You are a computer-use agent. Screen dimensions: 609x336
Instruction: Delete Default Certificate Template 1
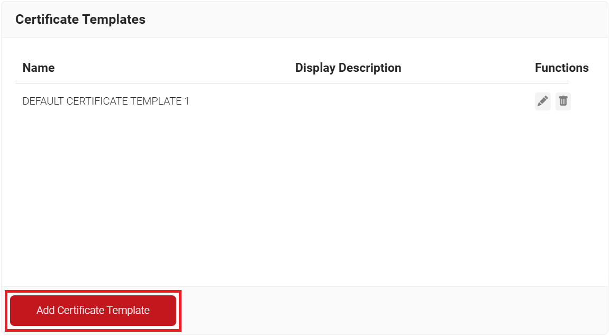point(563,101)
